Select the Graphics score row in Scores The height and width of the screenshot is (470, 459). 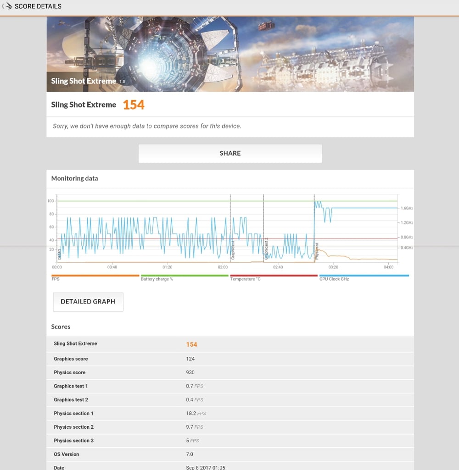pyautogui.click(x=230, y=359)
